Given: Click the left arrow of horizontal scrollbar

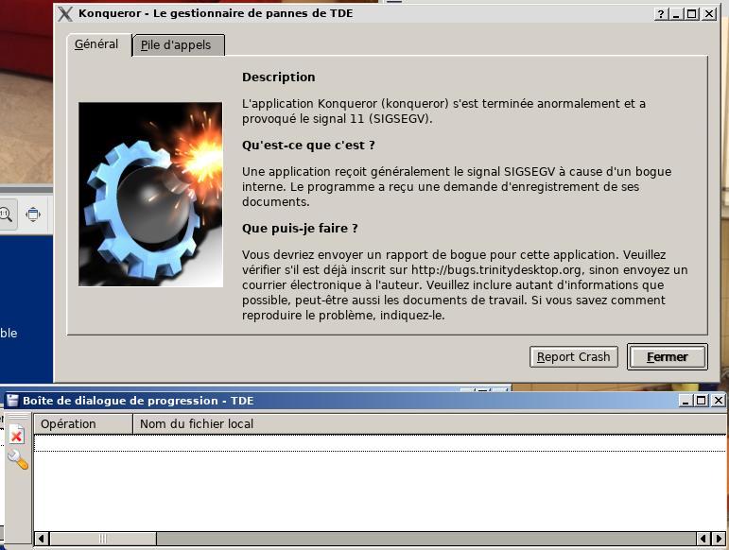Looking at the screenshot, I should pyautogui.click(x=42, y=539).
